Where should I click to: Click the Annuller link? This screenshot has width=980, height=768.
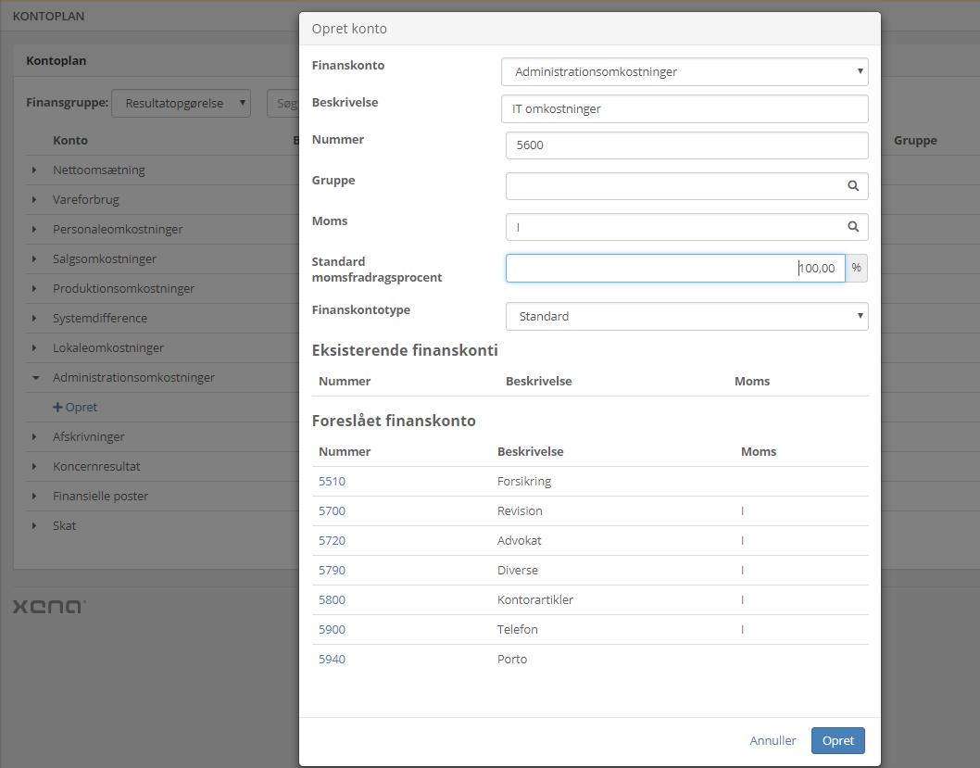click(x=773, y=741)
